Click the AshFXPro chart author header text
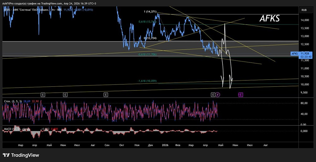This screenshot has height=162, width=316. click(49, 3)
